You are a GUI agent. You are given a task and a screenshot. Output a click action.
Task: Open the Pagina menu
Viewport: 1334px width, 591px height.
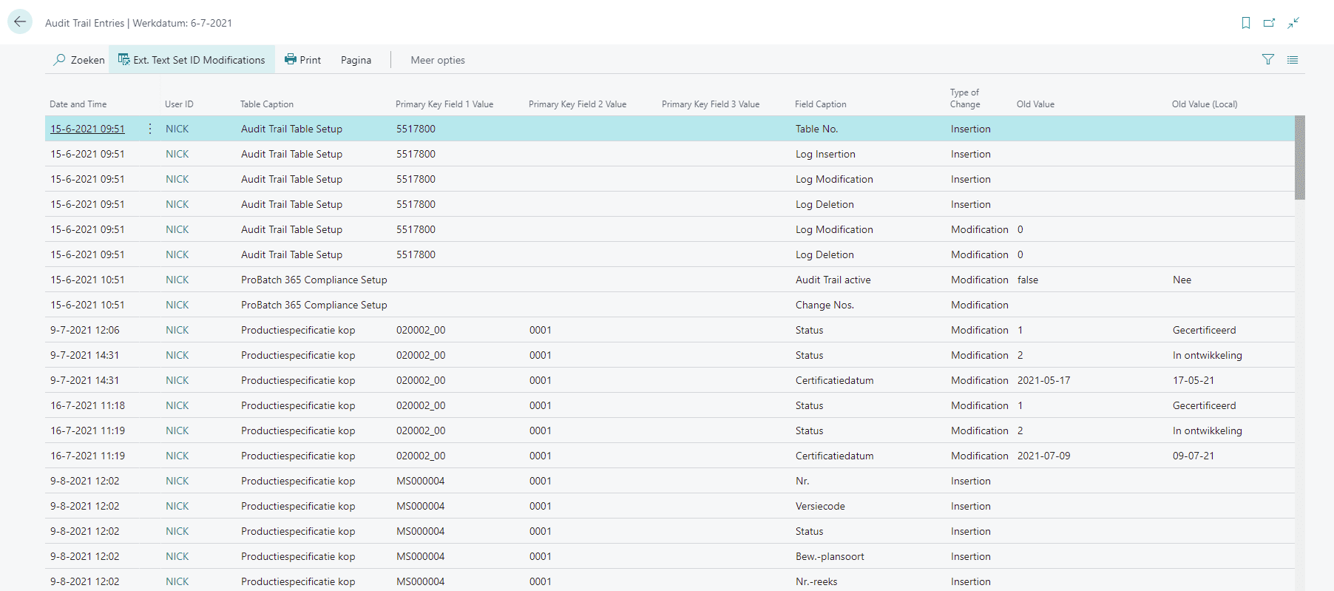click(x=356, y=60)
